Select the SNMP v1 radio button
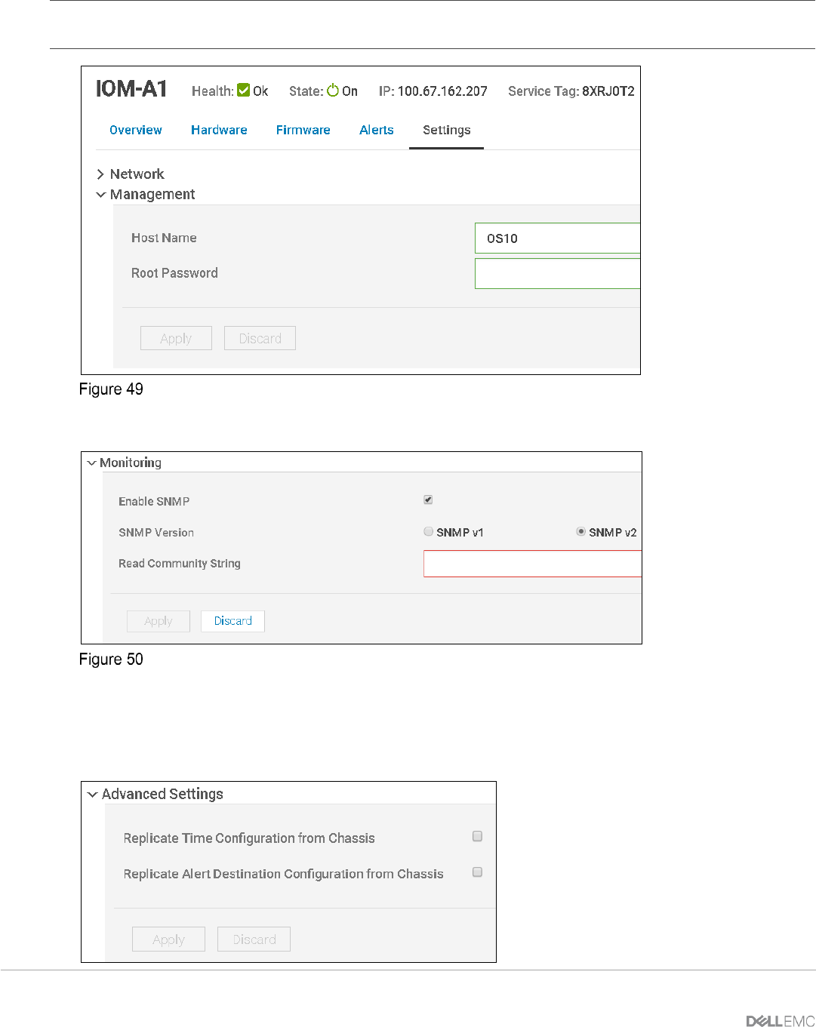 428,531
